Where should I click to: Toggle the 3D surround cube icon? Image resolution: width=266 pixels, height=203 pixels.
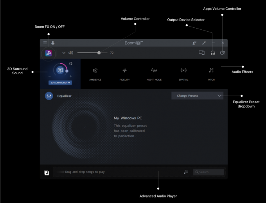tap(60, 70)
